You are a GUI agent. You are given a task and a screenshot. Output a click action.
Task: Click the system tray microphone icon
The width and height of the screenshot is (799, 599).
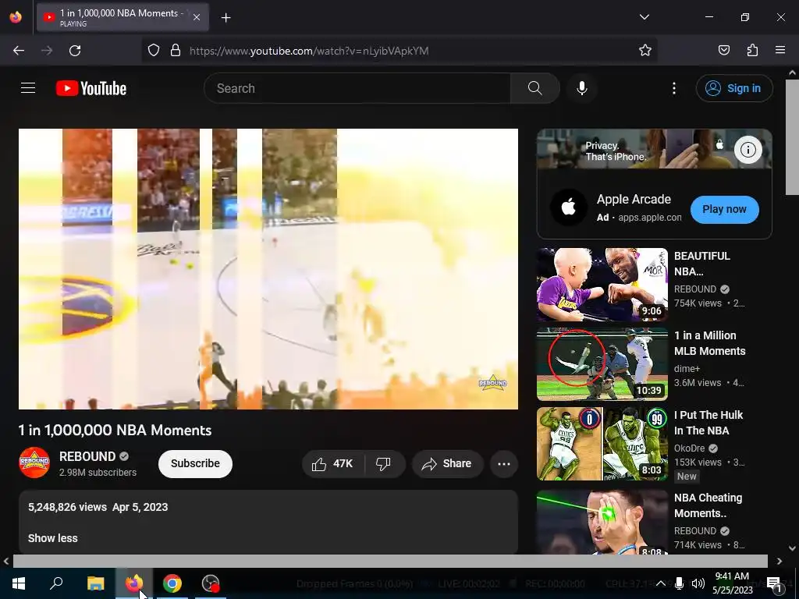(x=679, y=583)
